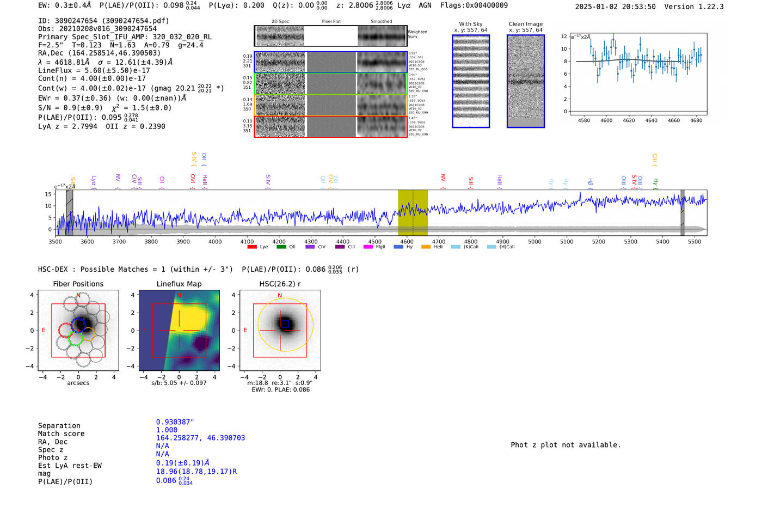Viewport: 762px width, 519px height.
Task: Open the HSC(26.2) r image
Action: (x=280, y=330)
